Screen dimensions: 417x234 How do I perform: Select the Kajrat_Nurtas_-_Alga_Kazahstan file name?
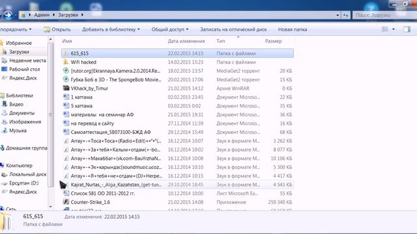[x=116, y=185]
